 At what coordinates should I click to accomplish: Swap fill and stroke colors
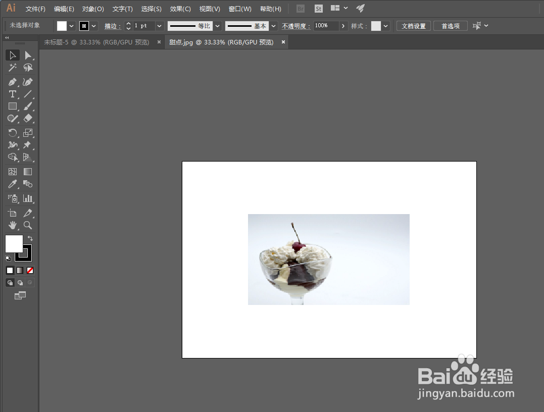click(30, 238)
